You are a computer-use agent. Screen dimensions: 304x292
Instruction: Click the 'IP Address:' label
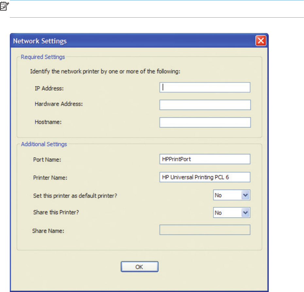(49, 88)
